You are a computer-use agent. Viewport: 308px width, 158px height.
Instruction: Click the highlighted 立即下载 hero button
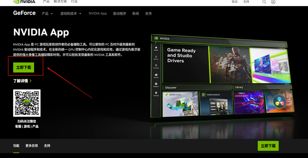tap(24, 68)
